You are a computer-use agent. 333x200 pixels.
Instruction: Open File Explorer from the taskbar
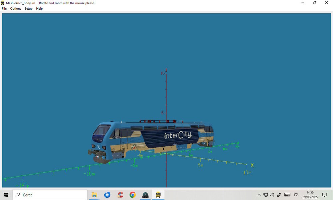pyautogui.click(x=94, y=195)
